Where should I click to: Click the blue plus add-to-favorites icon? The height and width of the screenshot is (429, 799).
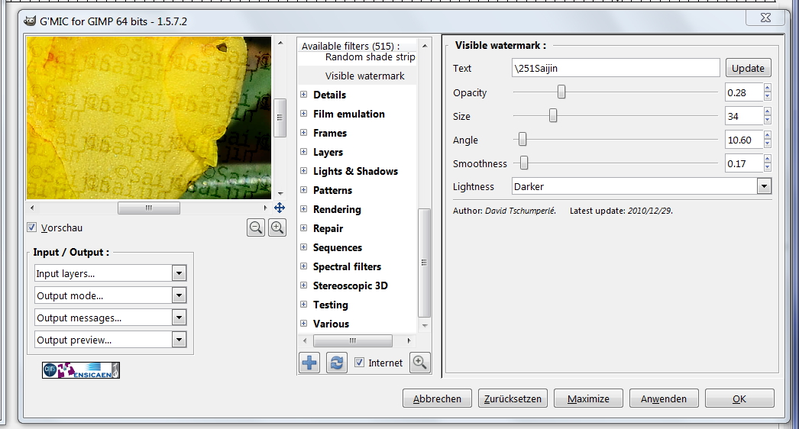coord(309,363)
